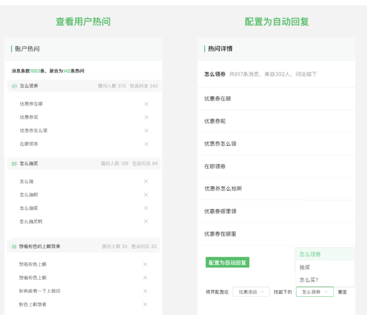Click 包含问法 94 in the 怎么抽奖 row

(x=145, y=163)
